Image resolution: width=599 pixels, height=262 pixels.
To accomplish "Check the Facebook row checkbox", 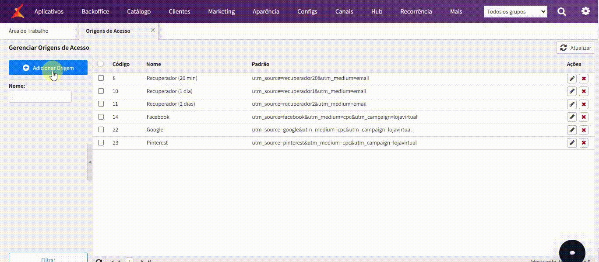I will 101,117.
